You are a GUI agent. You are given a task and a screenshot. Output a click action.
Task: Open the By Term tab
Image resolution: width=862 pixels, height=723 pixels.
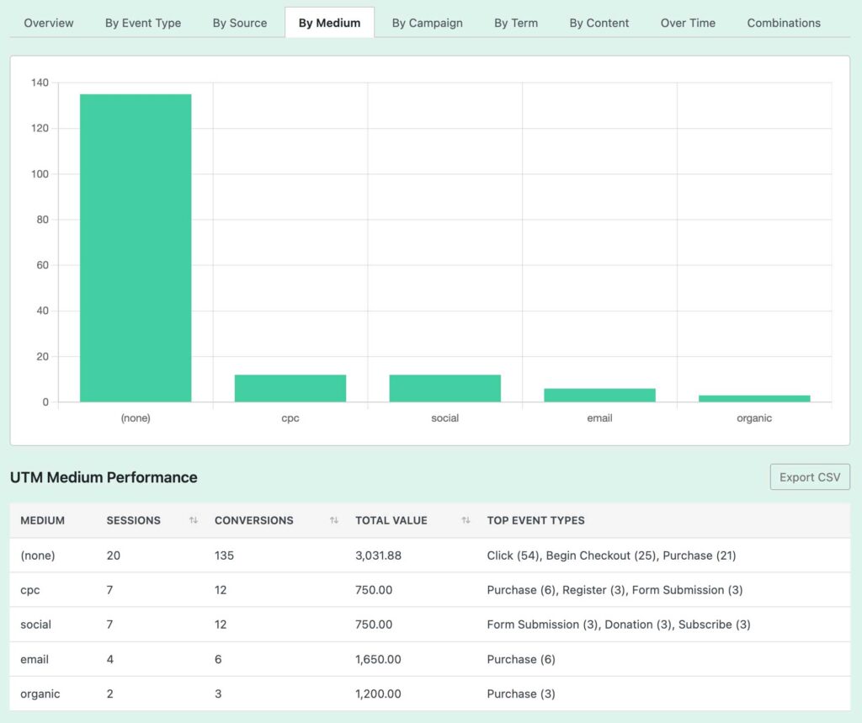coord(516,23)
